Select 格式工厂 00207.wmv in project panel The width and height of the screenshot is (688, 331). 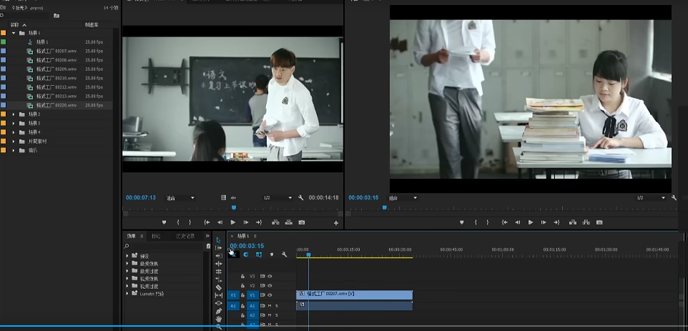tap(56, 51)
